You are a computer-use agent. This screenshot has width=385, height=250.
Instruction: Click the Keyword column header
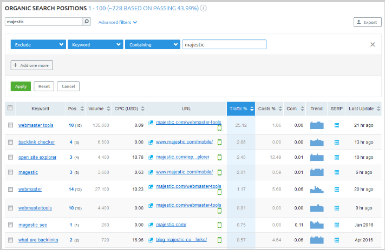[40, 109]
